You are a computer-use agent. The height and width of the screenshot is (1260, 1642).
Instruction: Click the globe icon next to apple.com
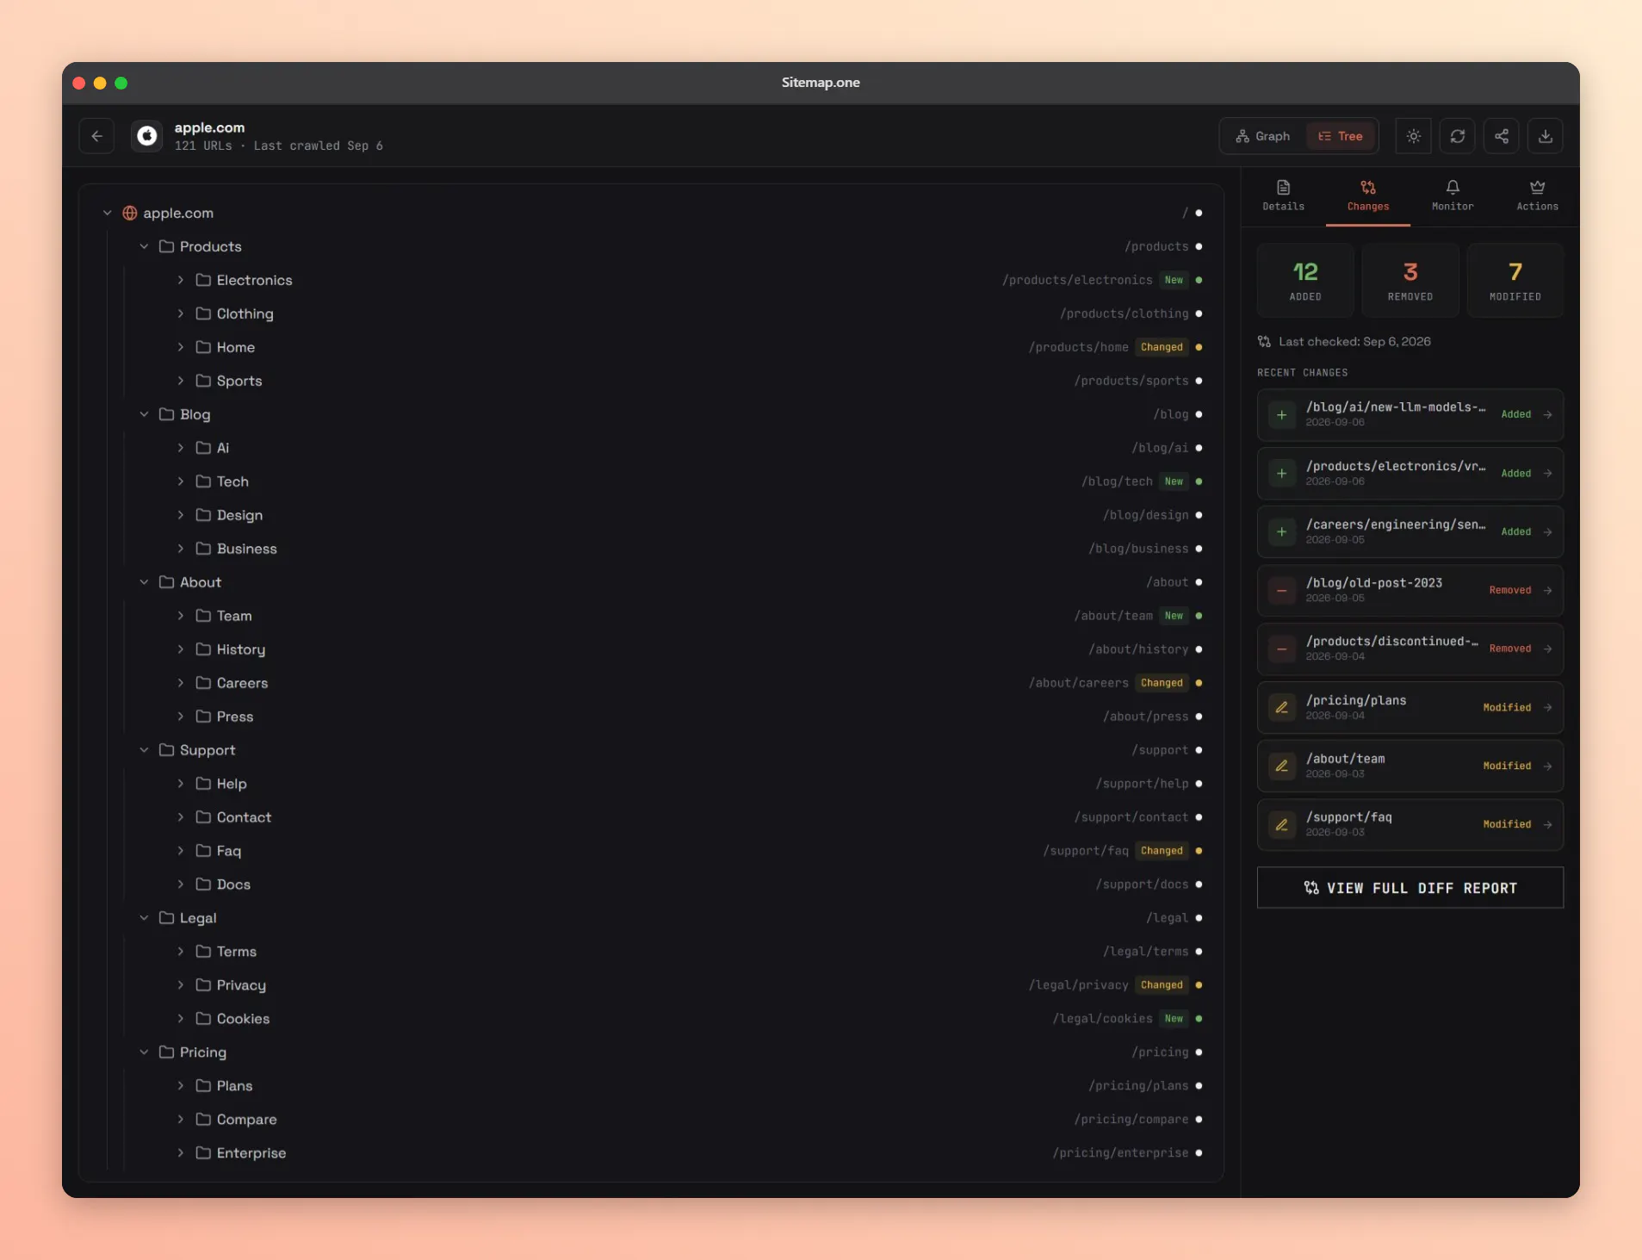130,213
